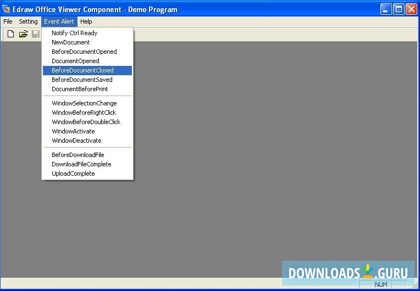Select BeforeDocumentOpened entry
This screenshot has width=420, height=291.
[87, 52]
